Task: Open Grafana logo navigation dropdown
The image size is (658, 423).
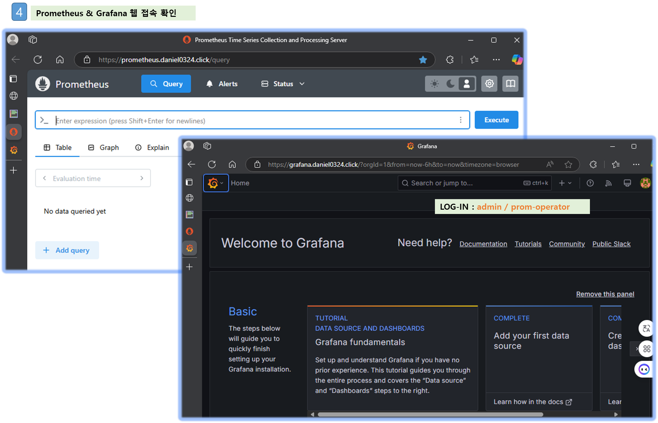Action: point(215,183)
